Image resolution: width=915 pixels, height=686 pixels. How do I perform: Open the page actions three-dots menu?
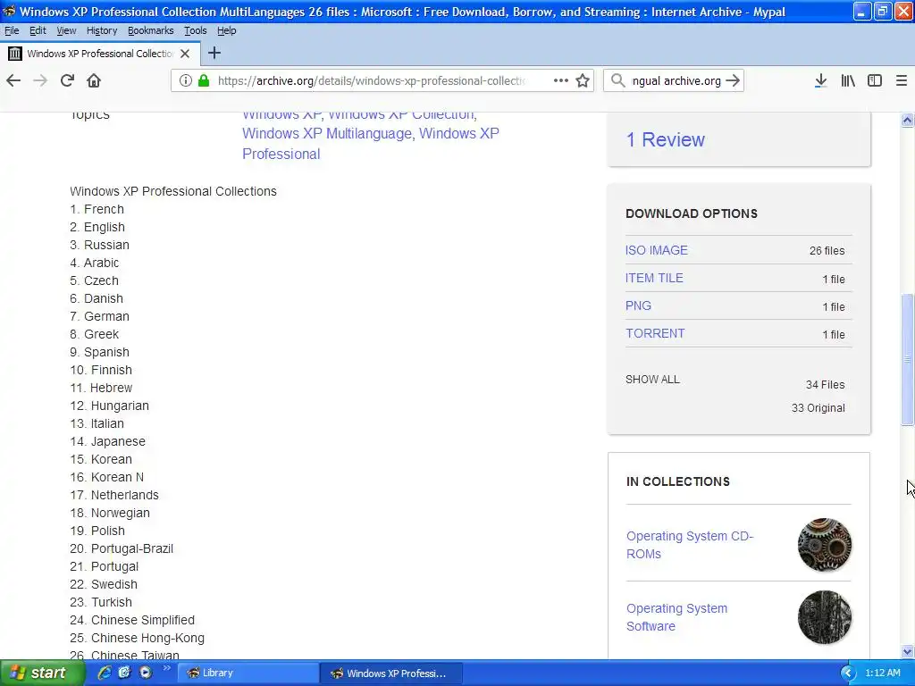click(x=561, y=80)
